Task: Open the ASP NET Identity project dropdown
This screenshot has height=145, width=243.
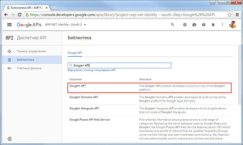Action: [65, 25]
